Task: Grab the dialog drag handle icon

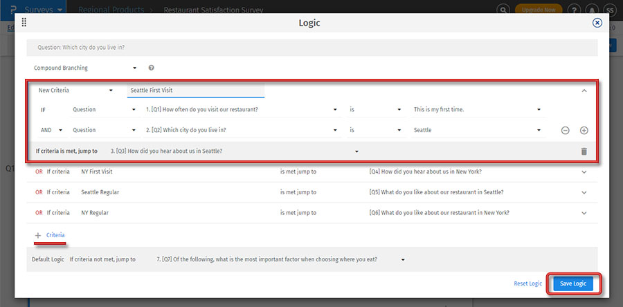Action: click(24, 23)
